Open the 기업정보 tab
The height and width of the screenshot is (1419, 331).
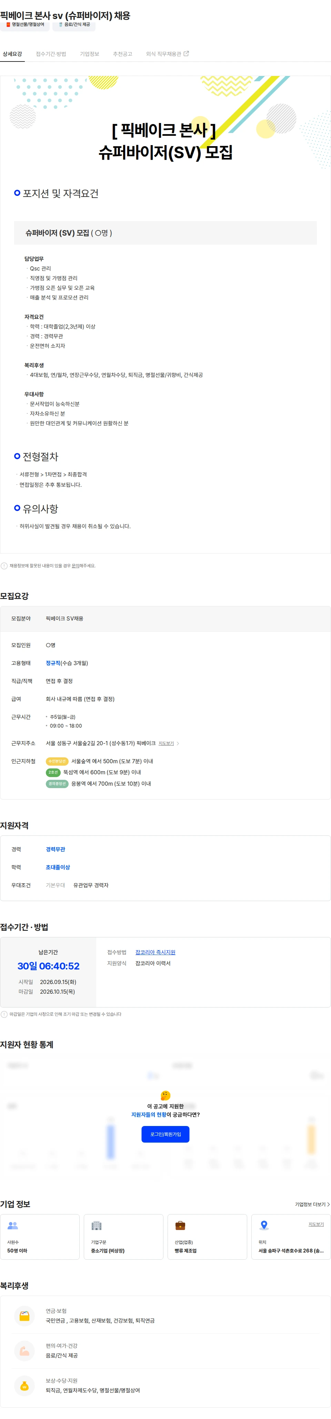[x=89, y=54]
